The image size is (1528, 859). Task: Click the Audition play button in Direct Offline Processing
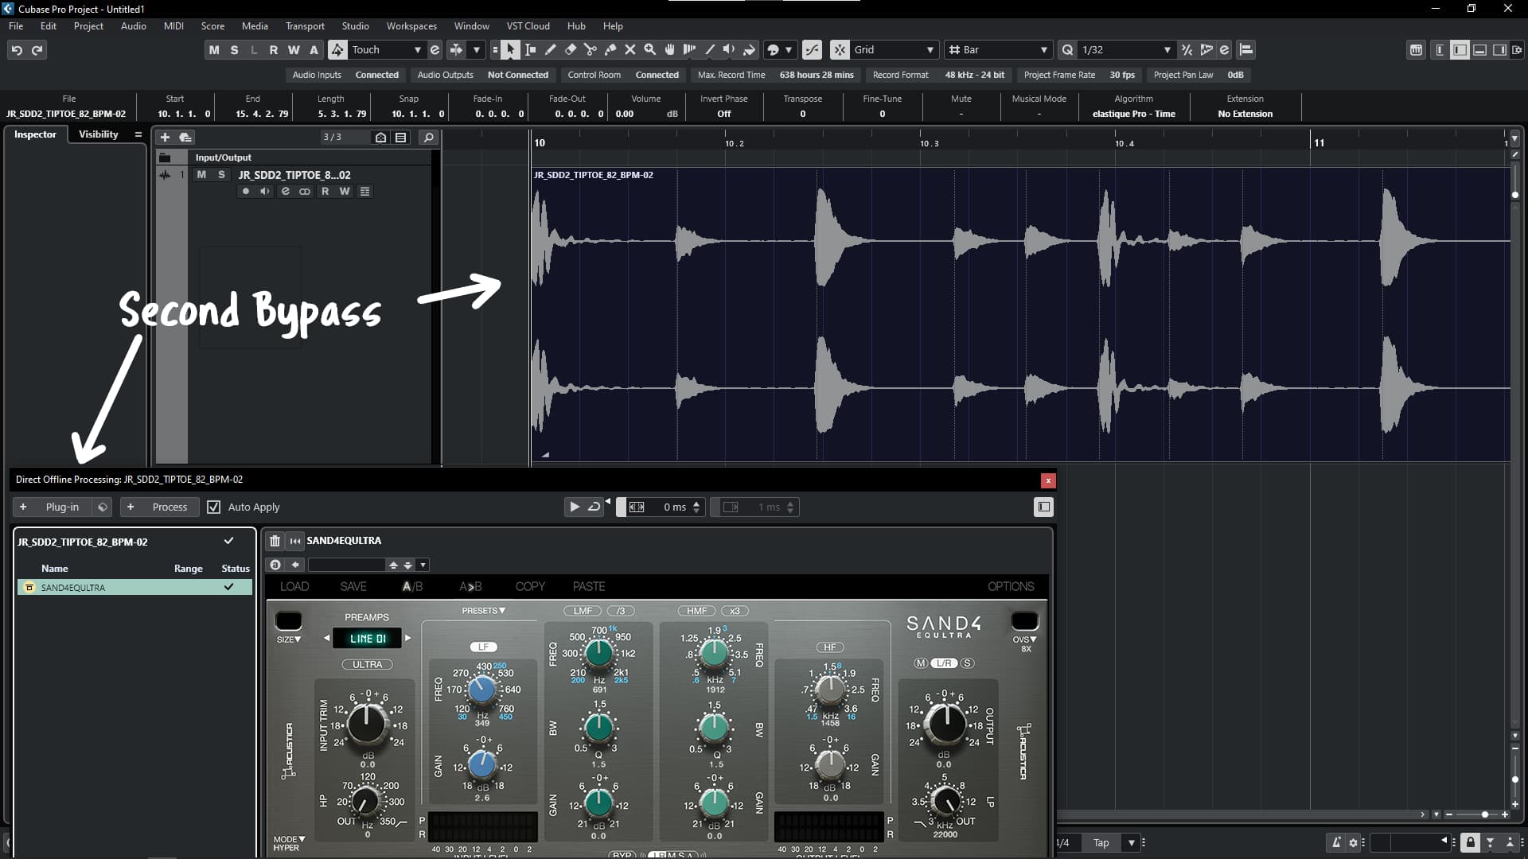tap(575, 507)
